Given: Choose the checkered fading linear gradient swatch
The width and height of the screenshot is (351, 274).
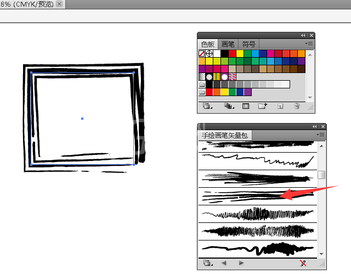Looking at the screenshot, I should click(x=202, y=77).
